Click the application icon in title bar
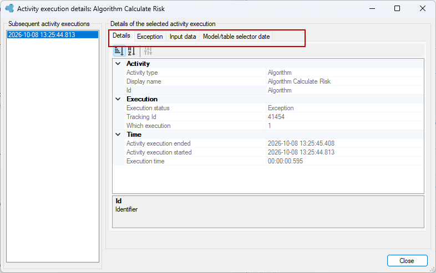Viewport: 436px width, 273px height. (x=9, y=8)
